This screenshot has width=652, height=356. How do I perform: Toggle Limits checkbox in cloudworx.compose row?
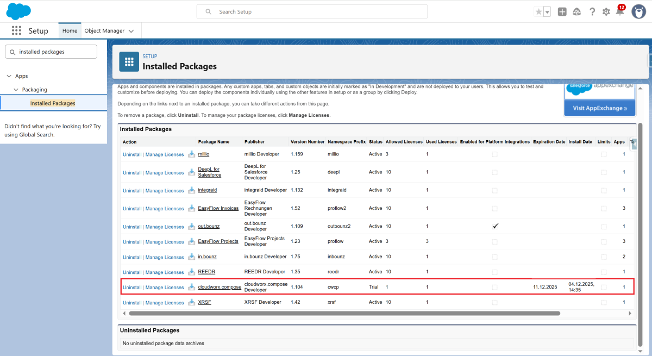pyautogui.click(x=604, y=287)
